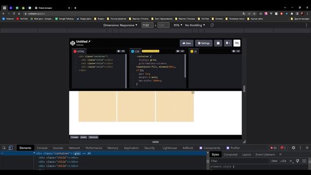
Task: Expand the HTML editor dropdown chevron
Action: 123,51
